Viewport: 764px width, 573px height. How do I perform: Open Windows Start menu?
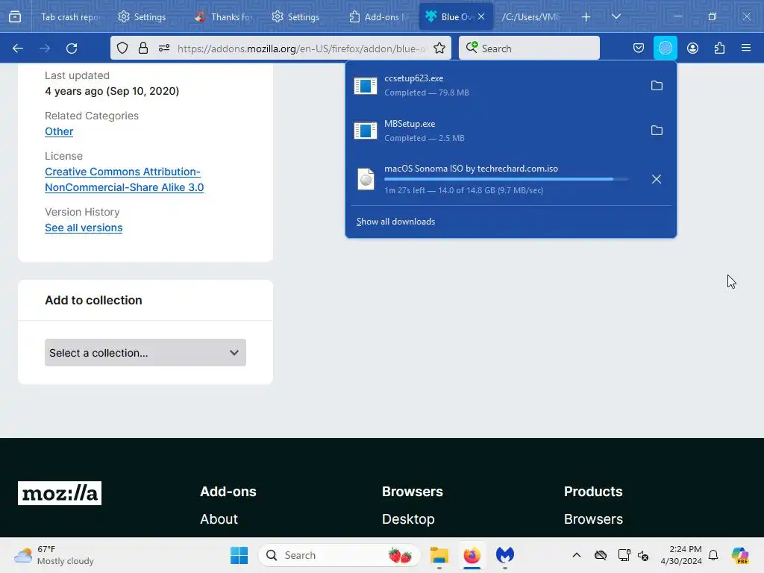(239, 555)
